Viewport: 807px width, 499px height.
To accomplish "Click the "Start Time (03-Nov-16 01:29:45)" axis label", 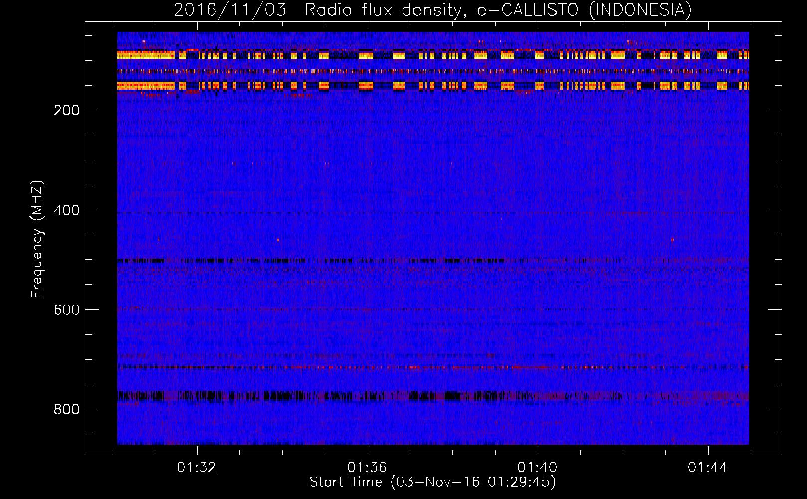I will [432, 482].
